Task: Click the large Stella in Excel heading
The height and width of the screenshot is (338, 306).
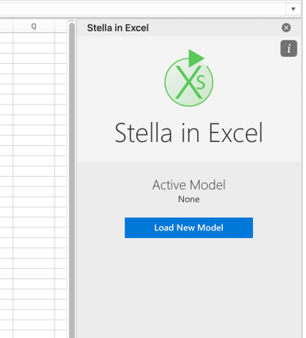Action: (x=189, y=133)
